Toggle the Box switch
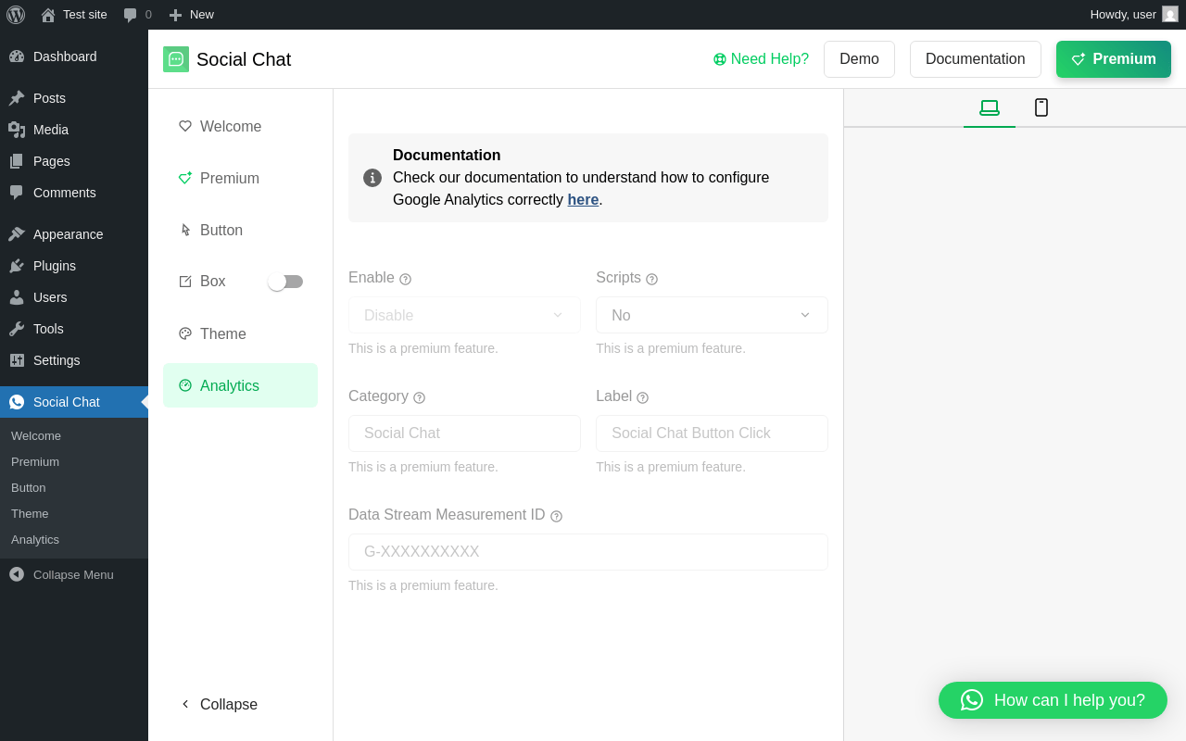The image size is (1186, 741). click(x=285, y=282)
